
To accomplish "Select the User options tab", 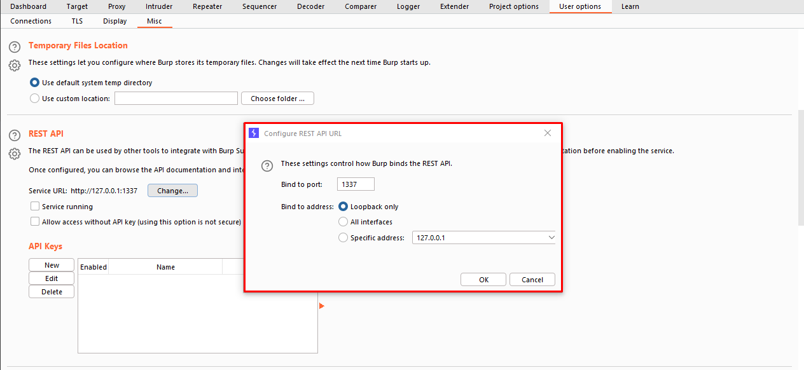I will (x=580, y=6).
